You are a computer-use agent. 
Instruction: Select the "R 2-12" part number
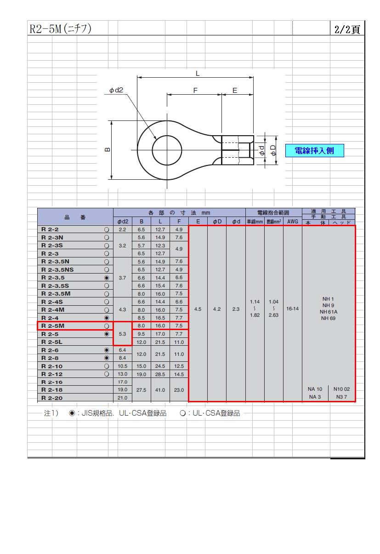coord(51,374)
